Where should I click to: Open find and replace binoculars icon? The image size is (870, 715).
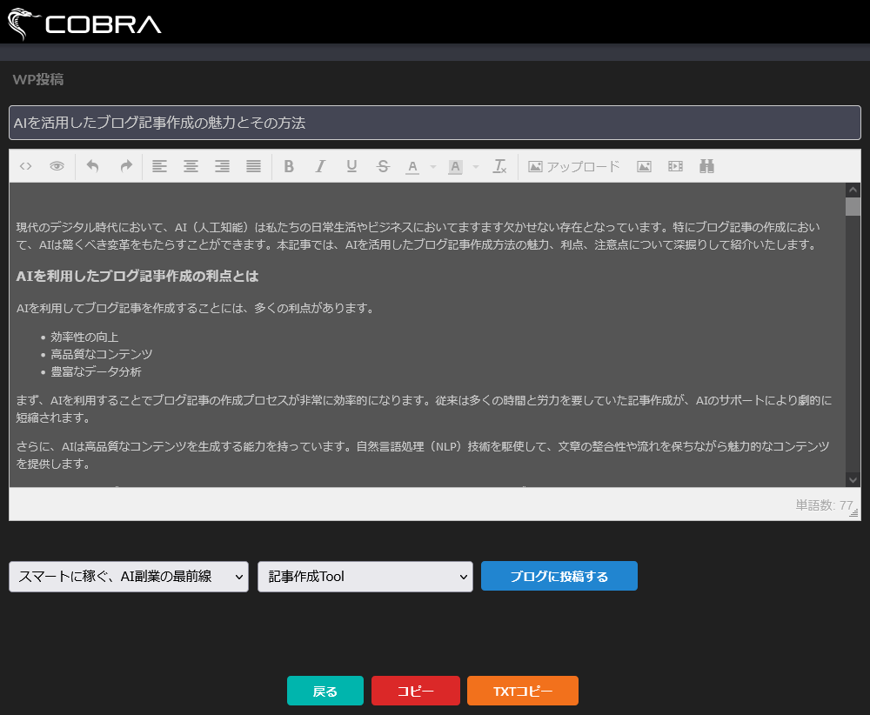point(706,166)
